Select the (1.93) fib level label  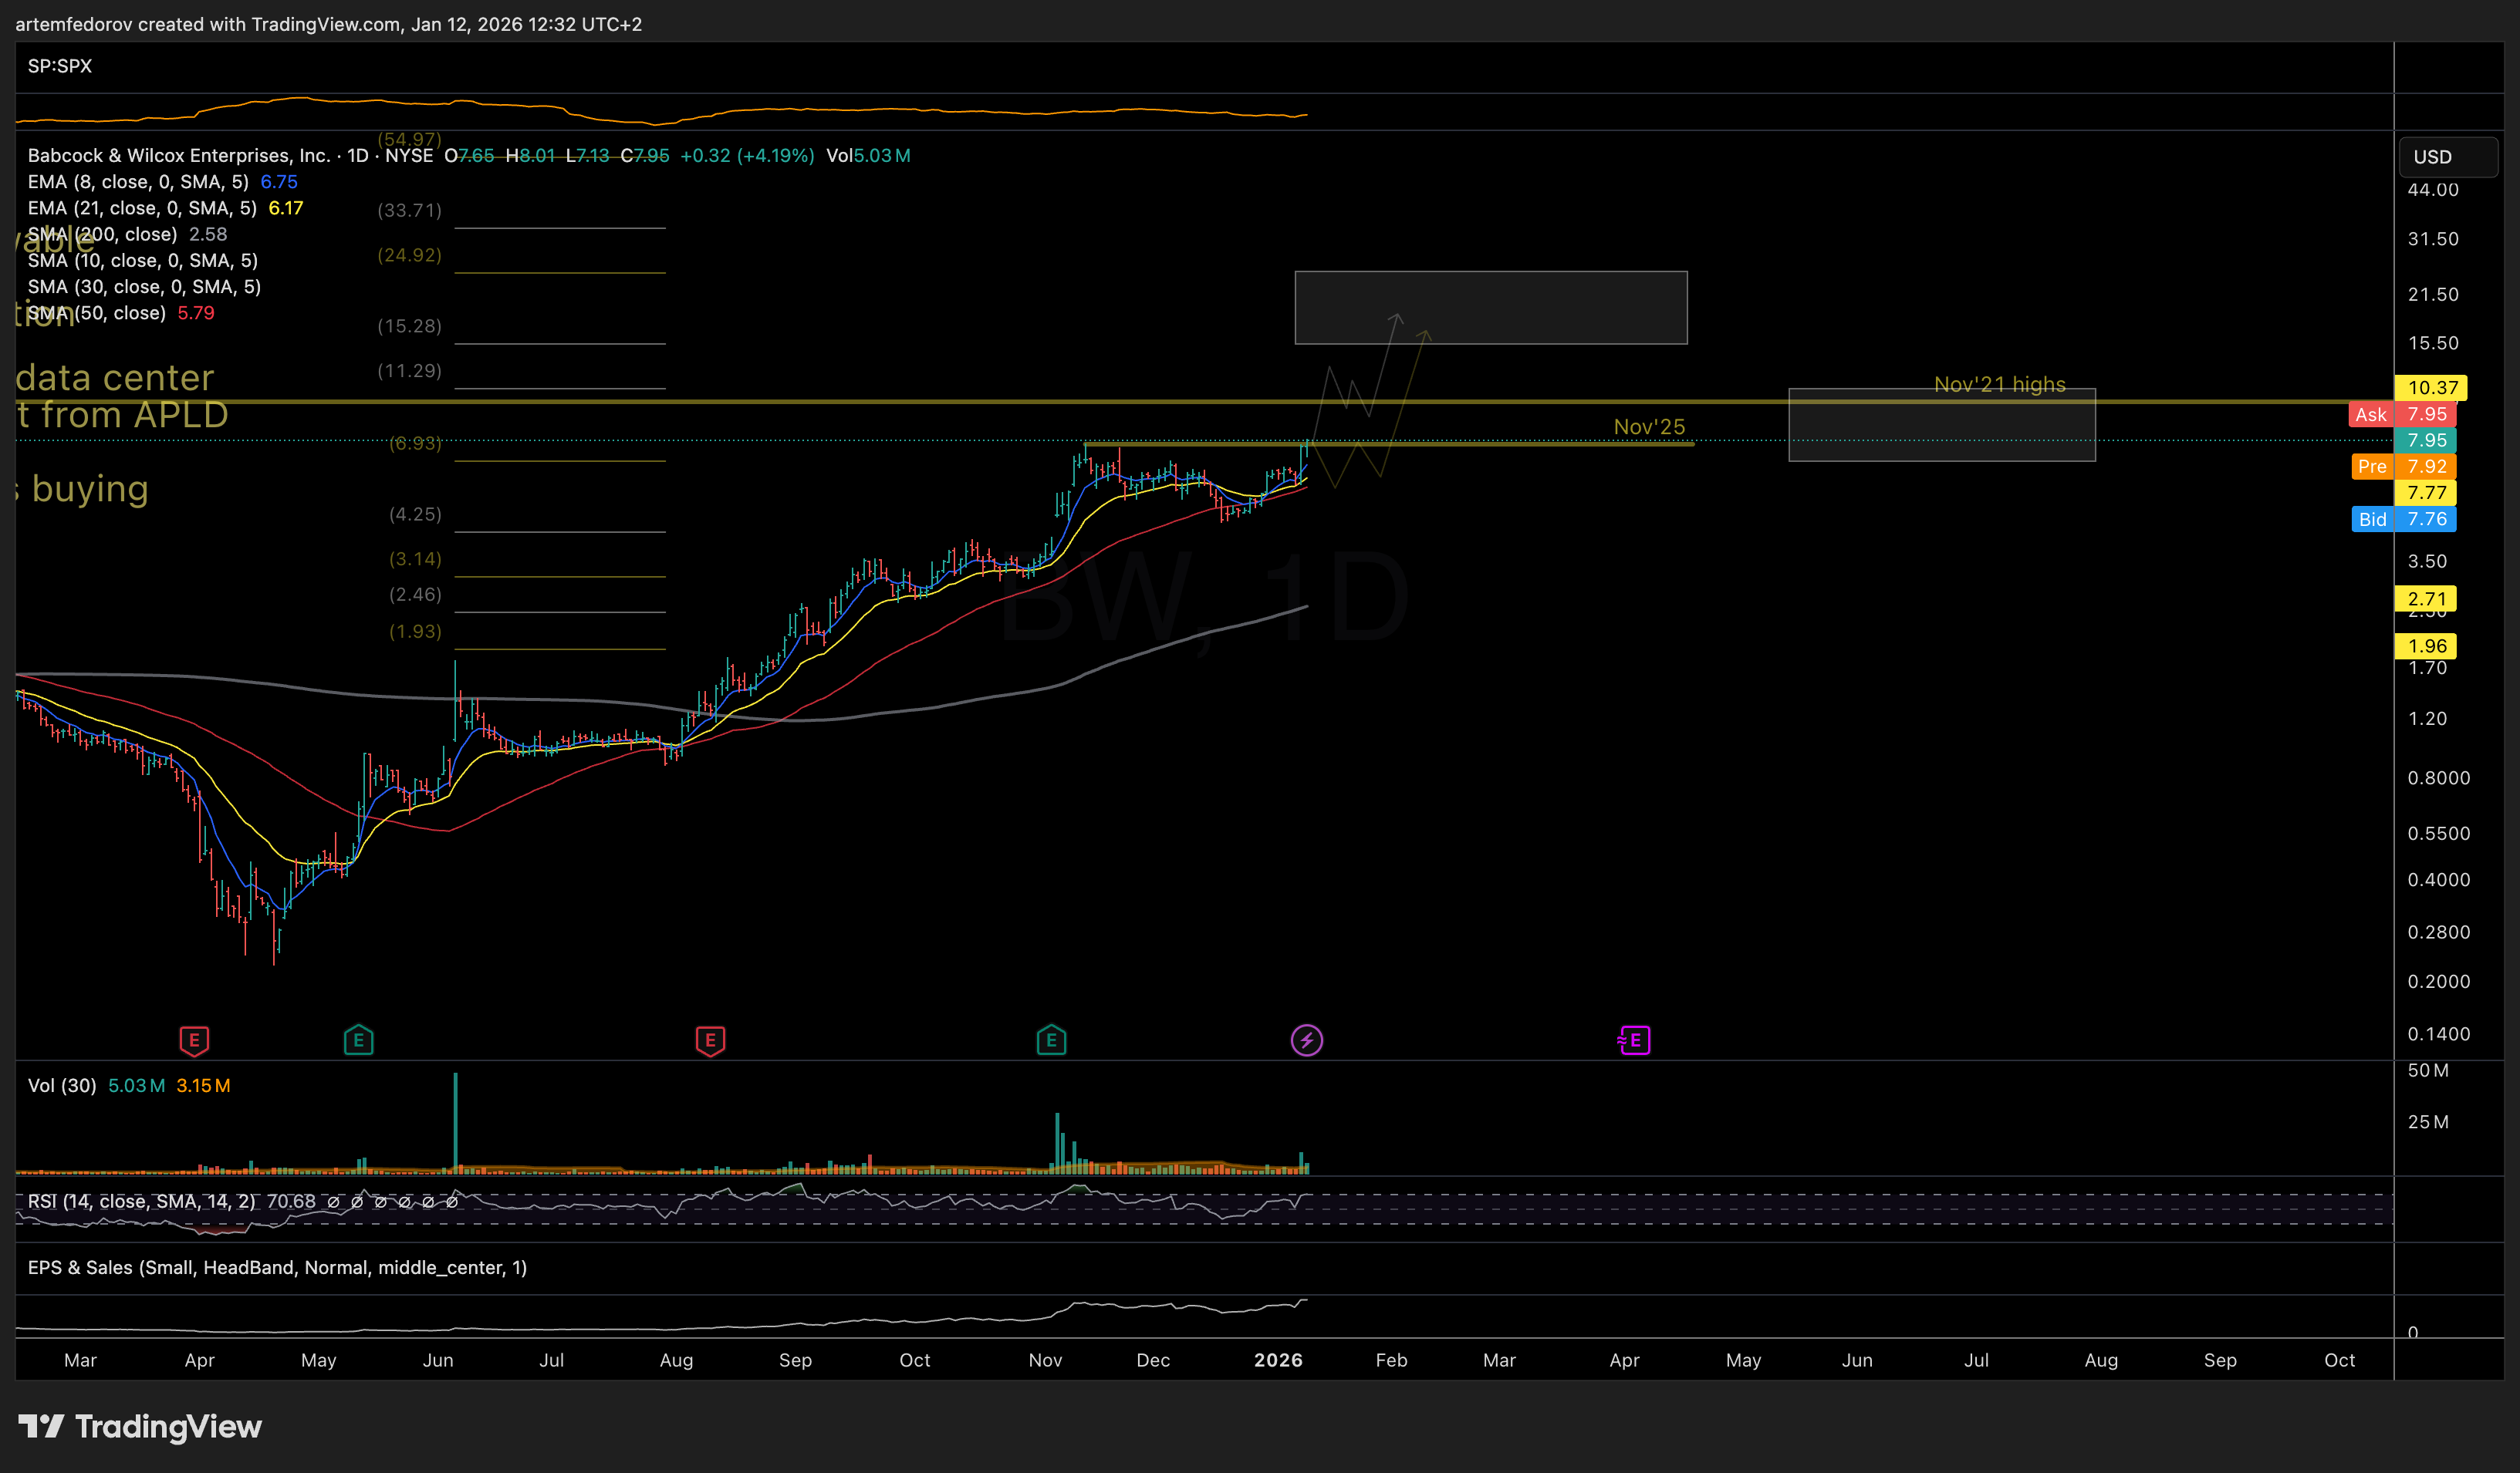coord(415,632)
